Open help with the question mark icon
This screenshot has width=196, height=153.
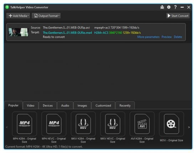[x=175, y=7]
